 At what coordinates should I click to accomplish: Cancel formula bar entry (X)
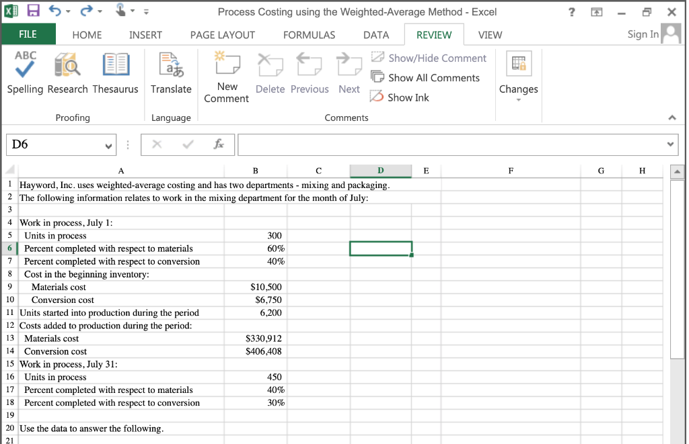pos(157,144)
